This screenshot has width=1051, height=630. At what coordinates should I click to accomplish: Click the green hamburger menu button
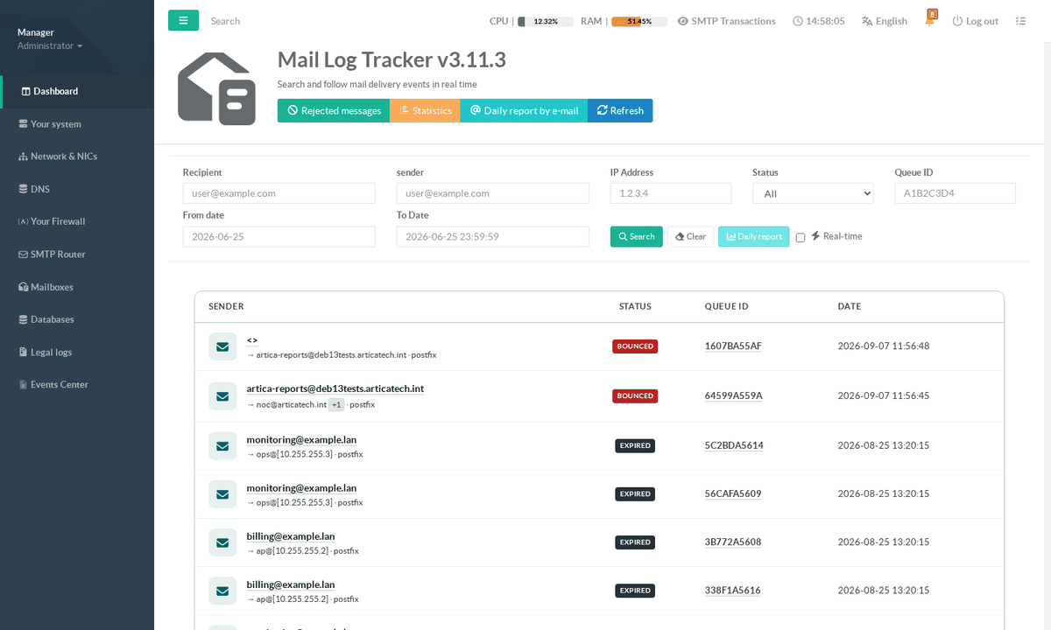tap(183, 20)
